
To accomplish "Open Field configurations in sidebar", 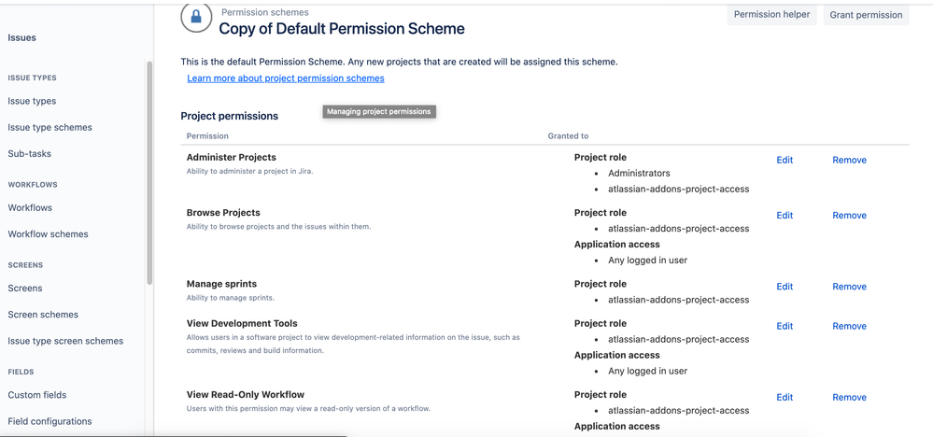I will coord(50,421).
